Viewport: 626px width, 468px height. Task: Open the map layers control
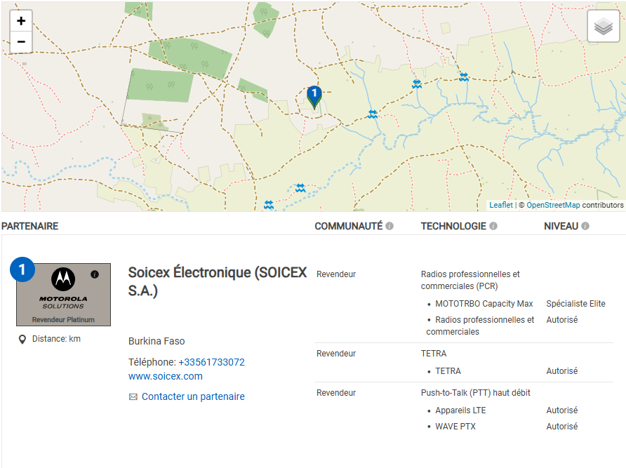[x=603, y=27]
